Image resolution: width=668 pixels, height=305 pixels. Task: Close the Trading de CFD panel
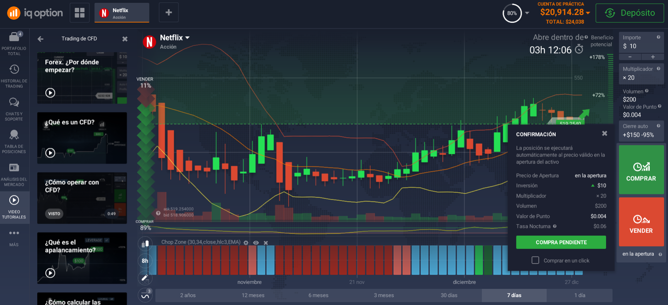click(x=125, y=39)
